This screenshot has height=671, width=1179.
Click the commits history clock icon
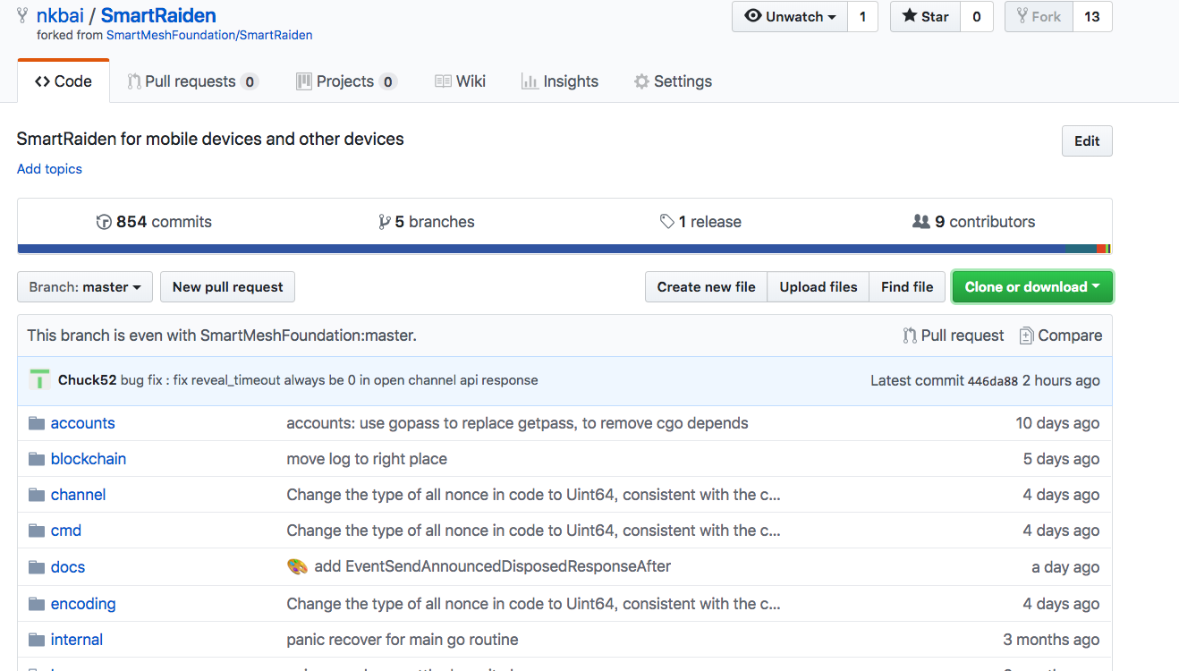coord(104,222)
